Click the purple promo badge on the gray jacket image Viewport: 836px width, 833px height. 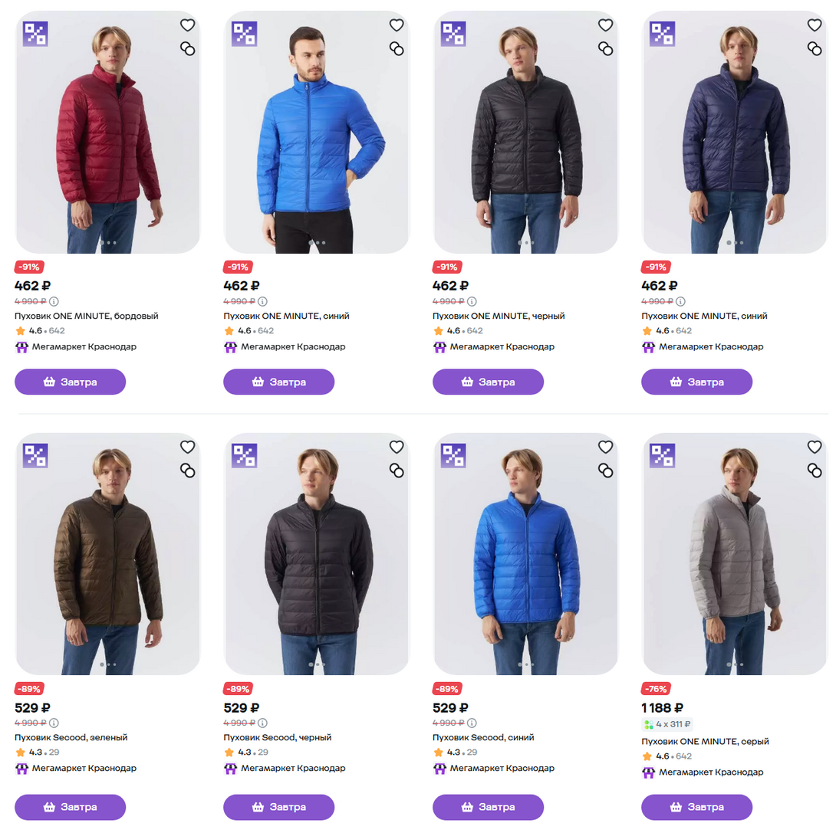pyautogui.click(x=662, y=456)
